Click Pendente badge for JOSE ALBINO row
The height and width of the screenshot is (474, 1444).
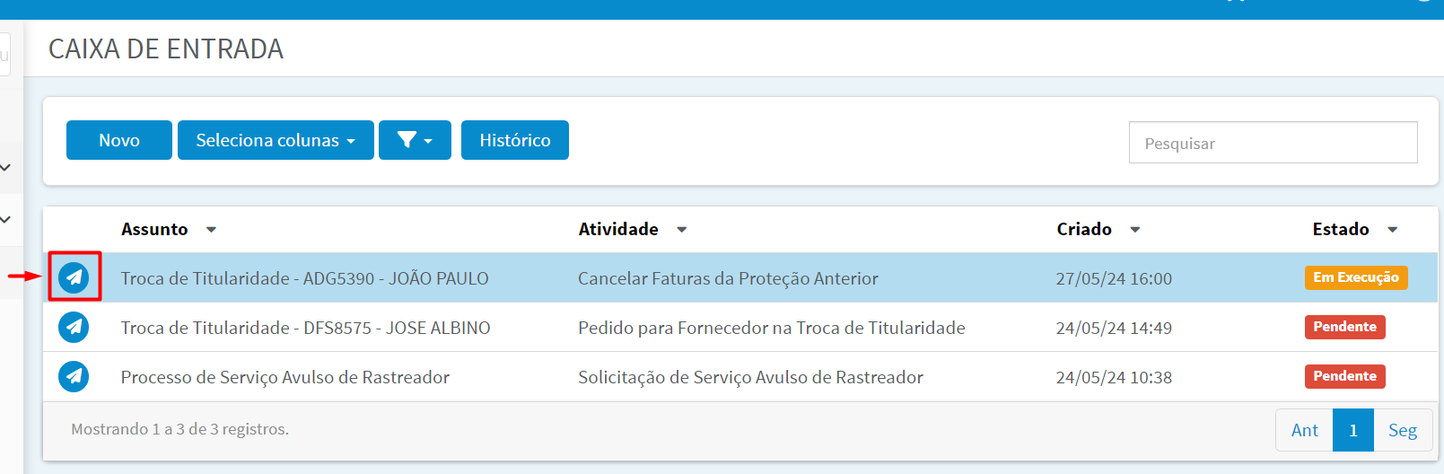1344,327
